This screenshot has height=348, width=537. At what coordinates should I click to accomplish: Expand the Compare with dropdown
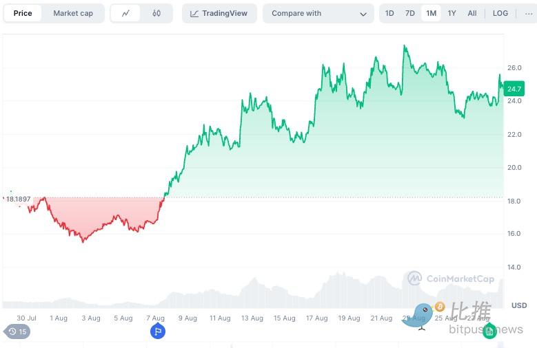click(318, 13)
